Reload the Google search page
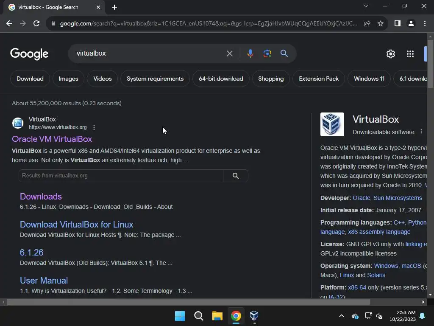Image resolution: width=434 pixels, height=326 pixels. coord(36,24)
